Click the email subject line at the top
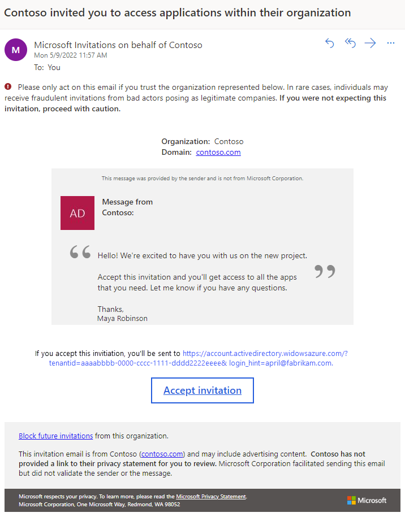Screen dimensions: 405x517 (177, 12)
